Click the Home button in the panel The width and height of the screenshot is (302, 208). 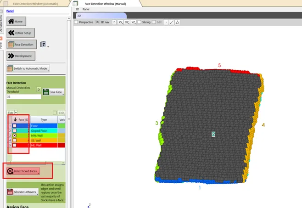pos(16,21)
